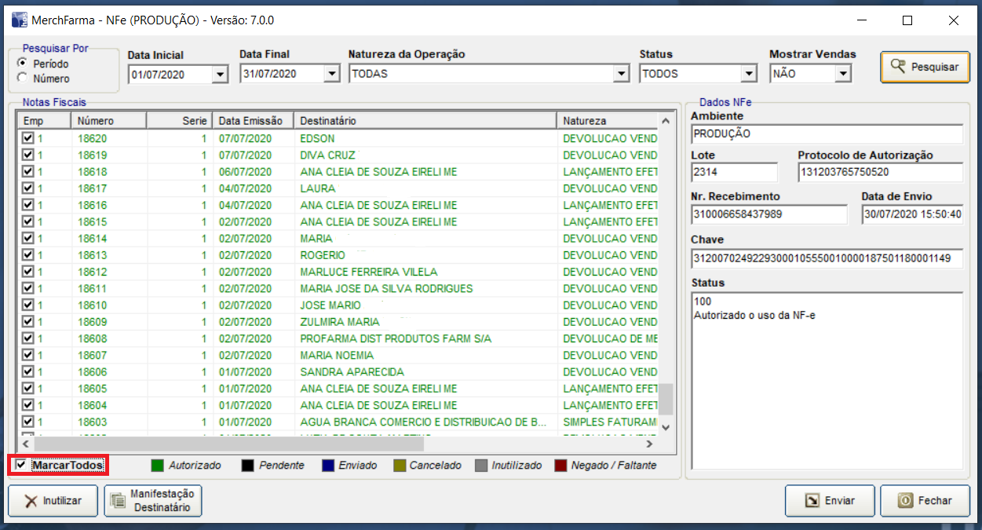Image resolution: width=982 pixels, height=530 pixels.
Task: Click the Data Emissão column header
Action: pos(253,121)
